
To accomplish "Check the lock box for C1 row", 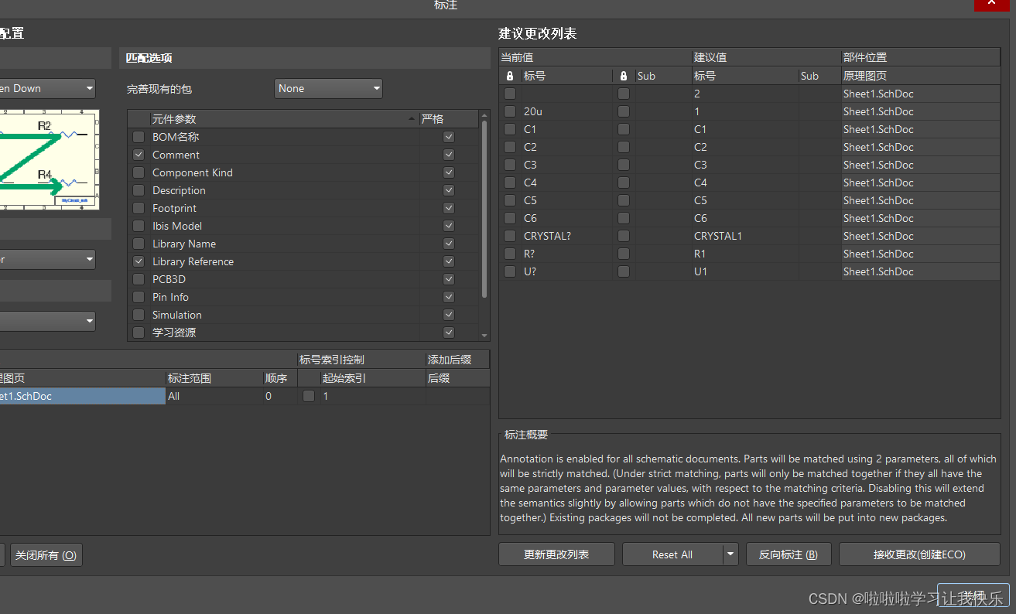I will click(510, 129).
